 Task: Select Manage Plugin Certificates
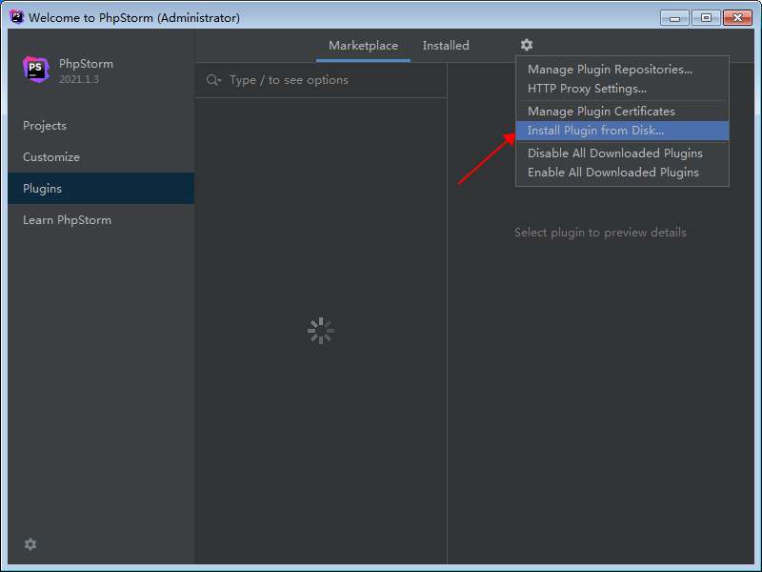[x=622, y=112]
